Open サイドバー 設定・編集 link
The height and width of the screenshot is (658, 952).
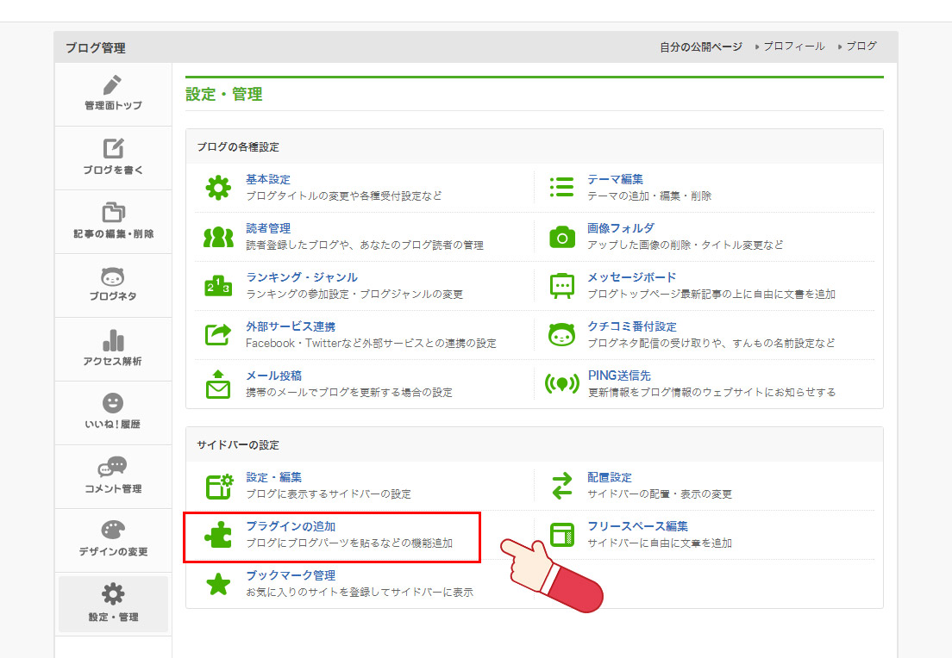point(273,478)
